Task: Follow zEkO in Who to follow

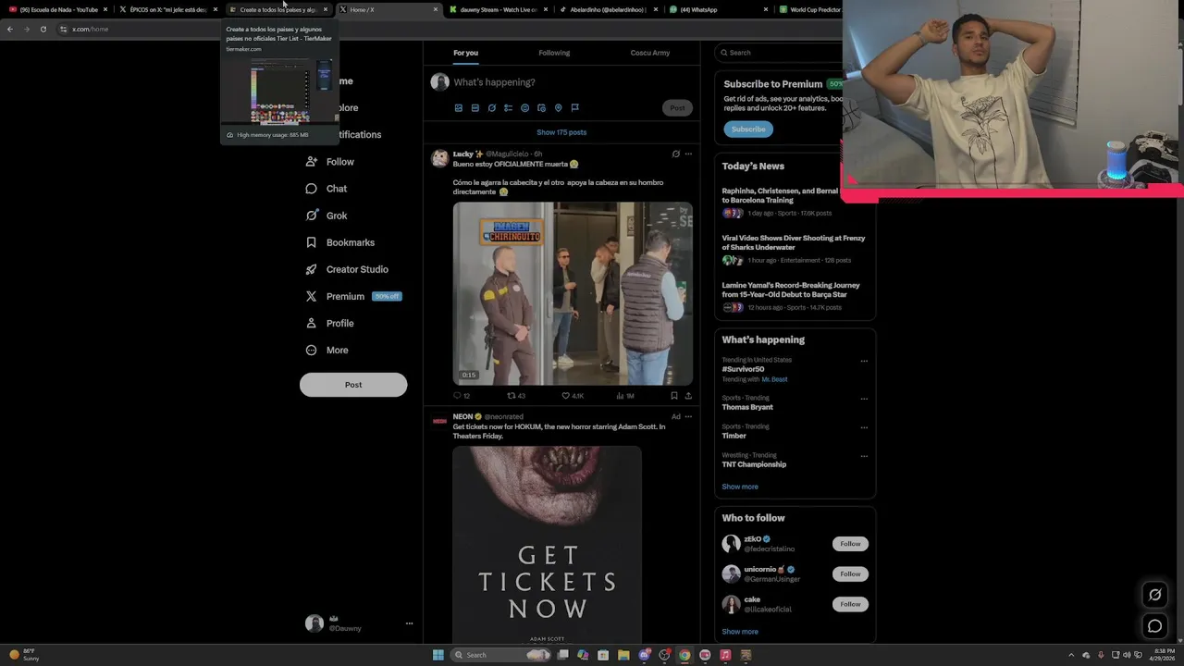Action: point(850,544)
